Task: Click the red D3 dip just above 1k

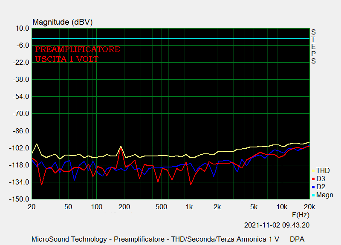Action: click(191, 184)
